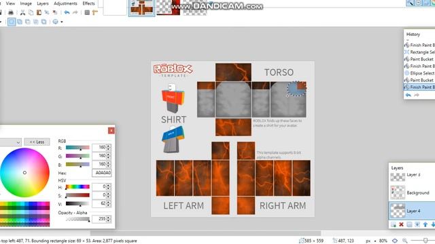This screenshot has height=244, width=435.
Task: Click the B (blue) color slider
Action: click(x=77, y=165)
